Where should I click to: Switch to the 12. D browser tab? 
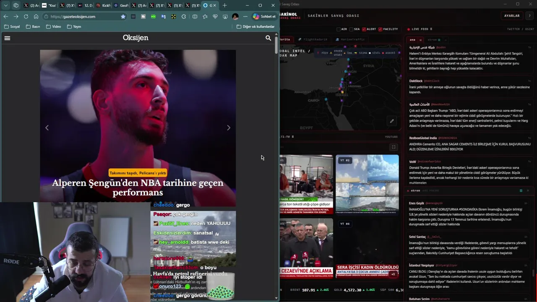coord(85,5)
